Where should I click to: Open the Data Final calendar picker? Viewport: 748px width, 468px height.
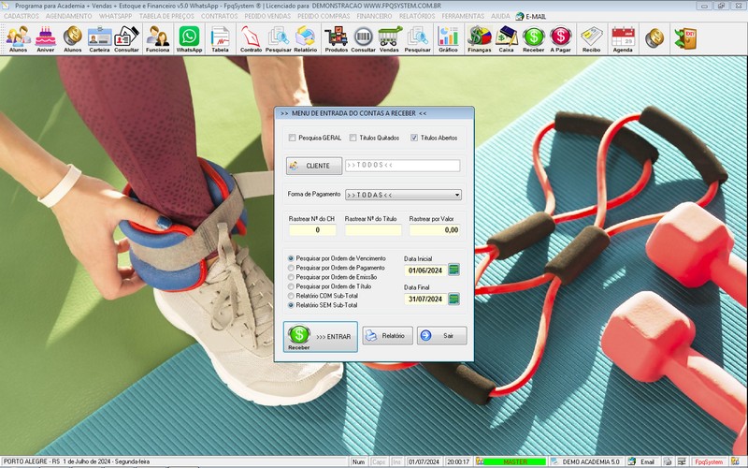click(x=454, y=300)
